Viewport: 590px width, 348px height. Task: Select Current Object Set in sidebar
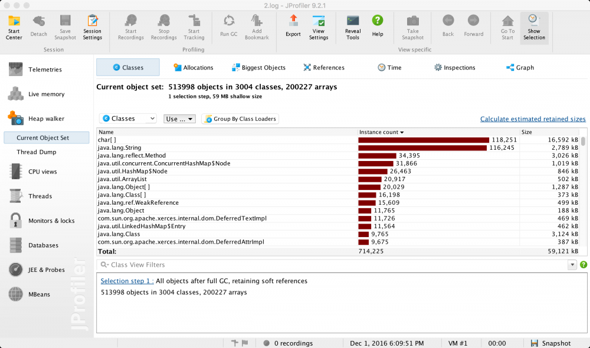(x=46, y=137)
